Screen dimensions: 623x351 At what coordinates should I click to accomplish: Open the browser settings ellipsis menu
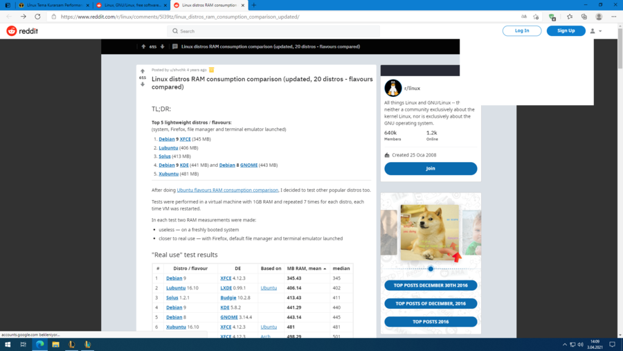(614, 17)
